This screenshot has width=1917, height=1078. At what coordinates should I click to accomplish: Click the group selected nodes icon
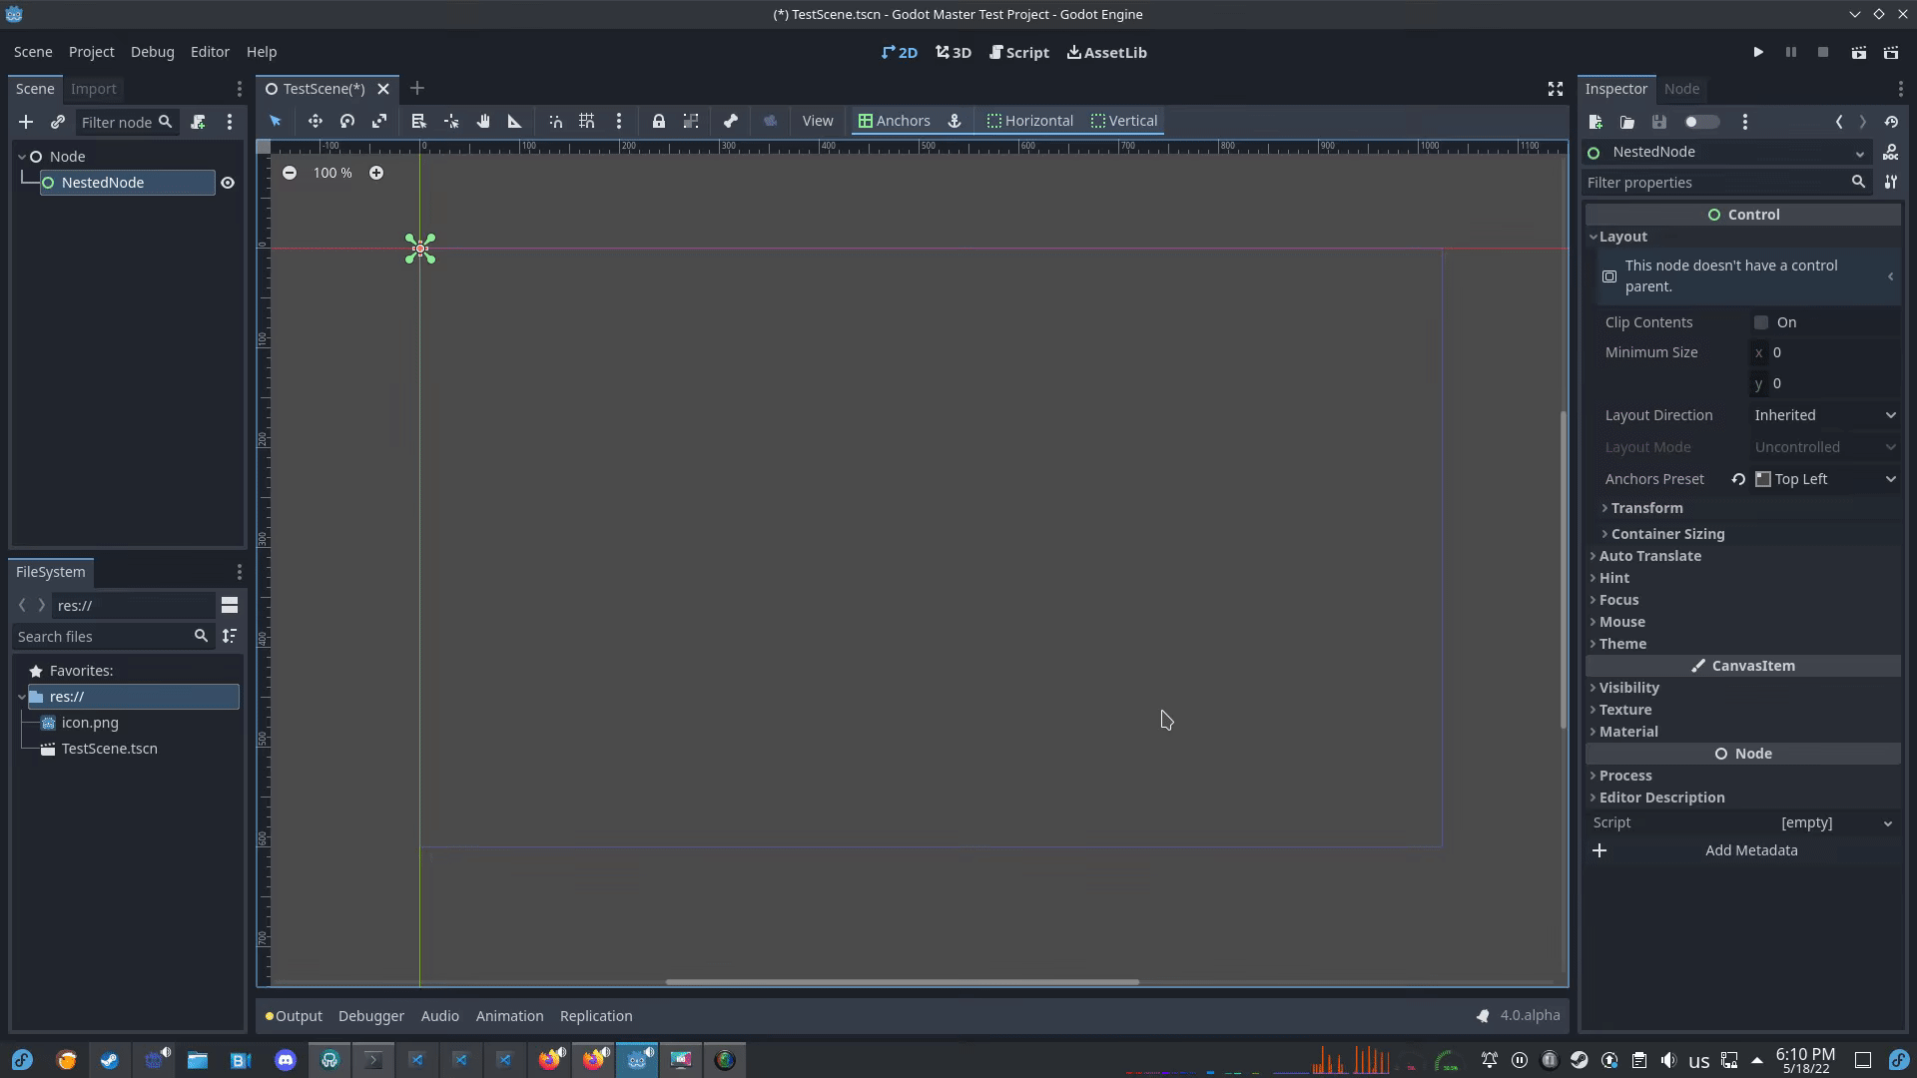(691, 121)
